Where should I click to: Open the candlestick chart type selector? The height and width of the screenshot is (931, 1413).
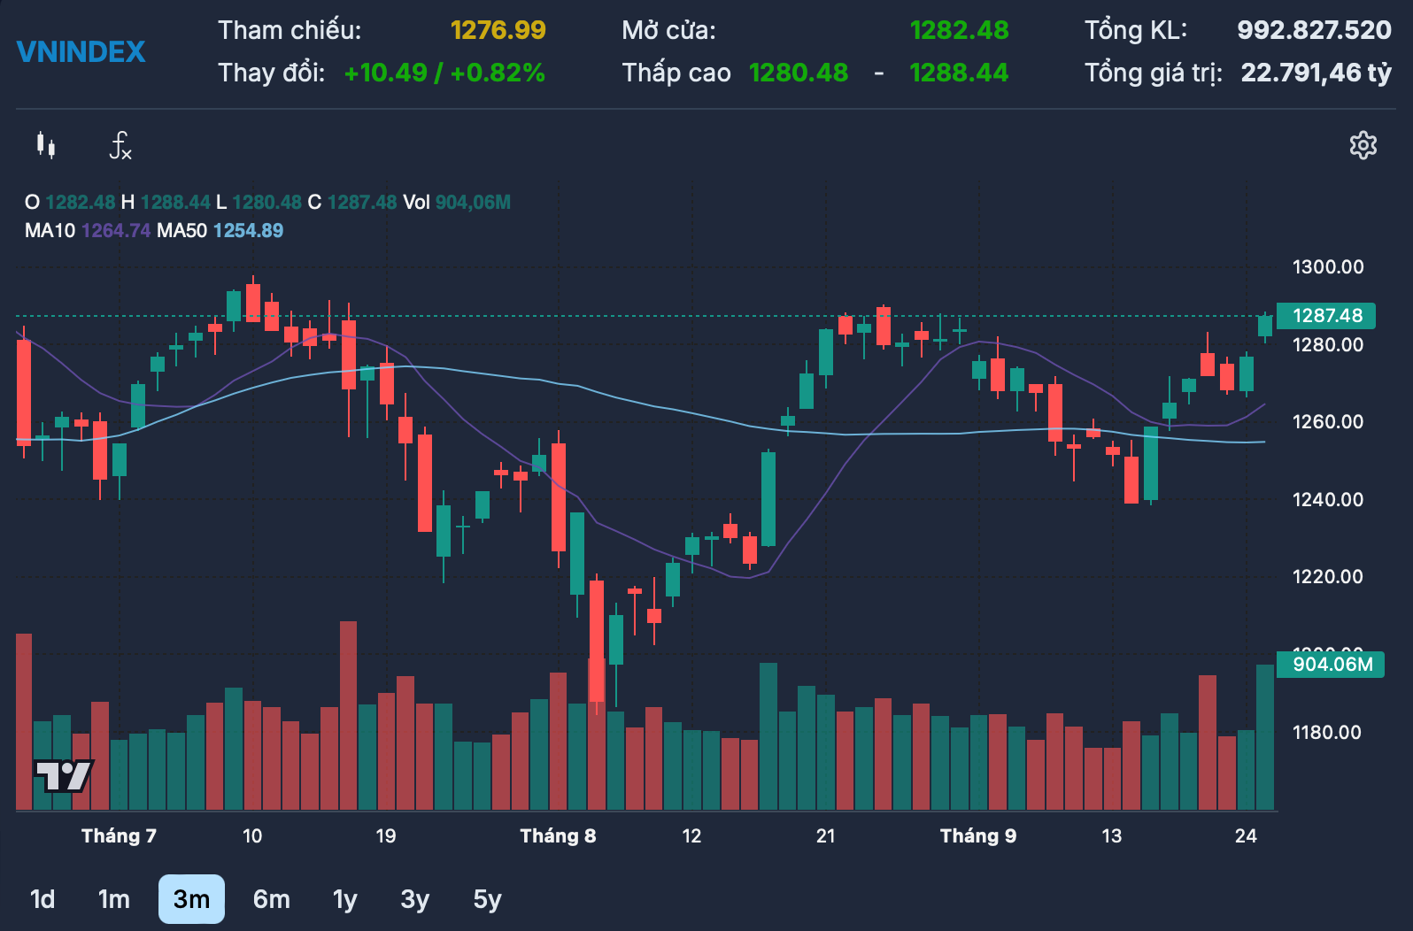46,145
